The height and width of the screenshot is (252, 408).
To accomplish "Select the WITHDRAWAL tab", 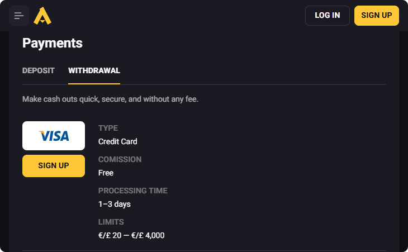I will click(x=94, y=70).
